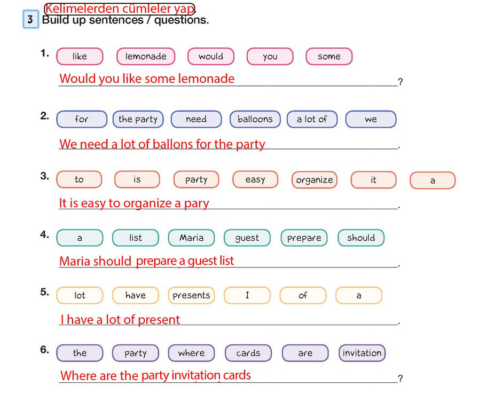Click the "a lot of" word pill
The image size is (479, 393).
point(312,120)
